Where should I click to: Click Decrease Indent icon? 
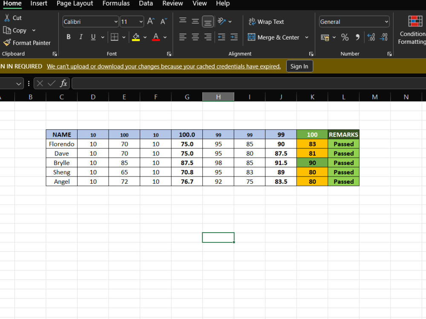222,37
